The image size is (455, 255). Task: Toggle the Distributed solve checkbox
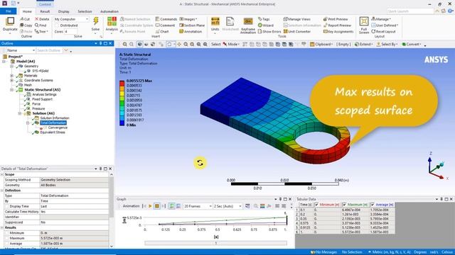pyautogui.click(x=57, y=25)
